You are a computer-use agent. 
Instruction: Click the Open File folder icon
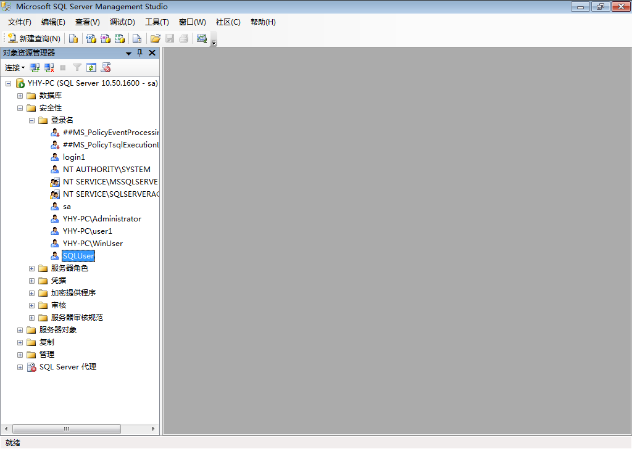[155, 38]
